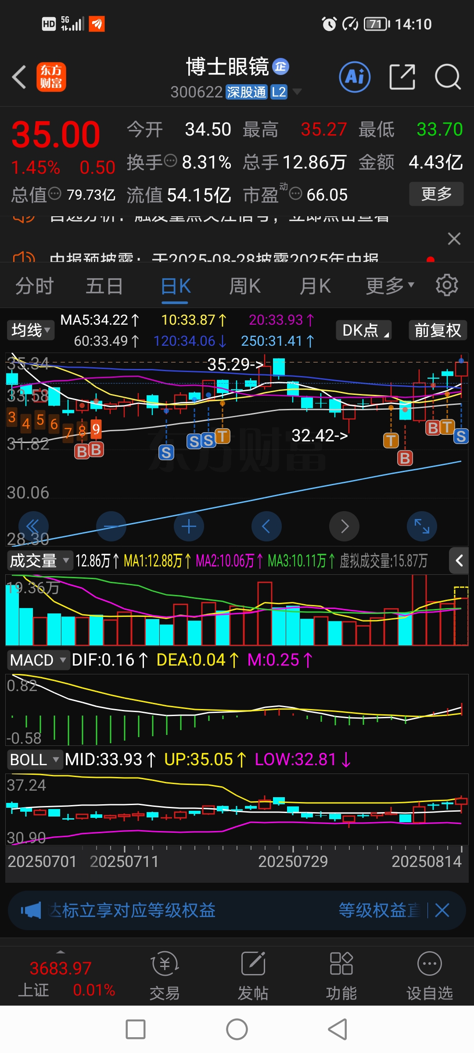
Task: Zoom out chart with minus button
Action: [x=111, y=526]
